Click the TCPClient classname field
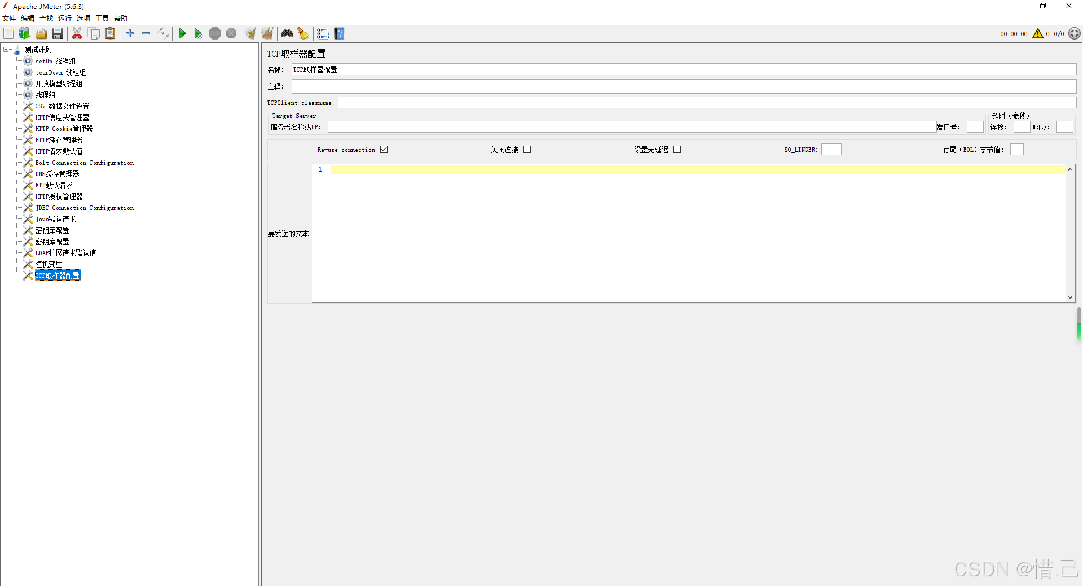The height and width of the screenshot is (587, 1083). click(x=707, y=103)
